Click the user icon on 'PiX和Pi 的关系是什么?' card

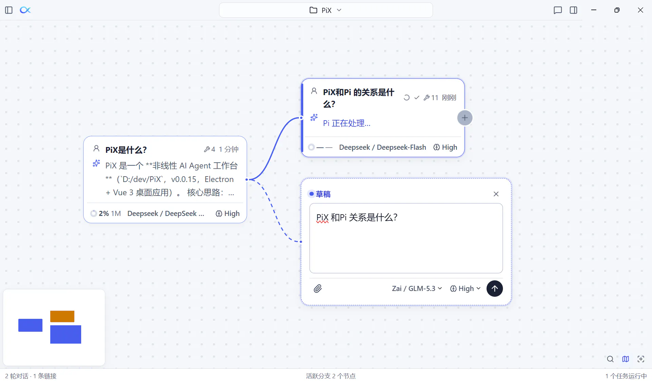pos(314,91)
